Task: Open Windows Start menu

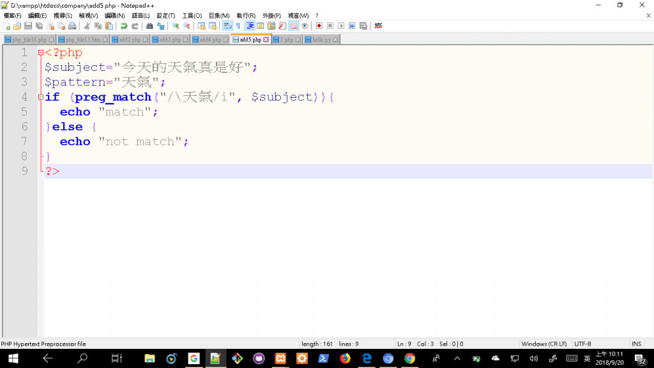Action: [x=13, y=358]
